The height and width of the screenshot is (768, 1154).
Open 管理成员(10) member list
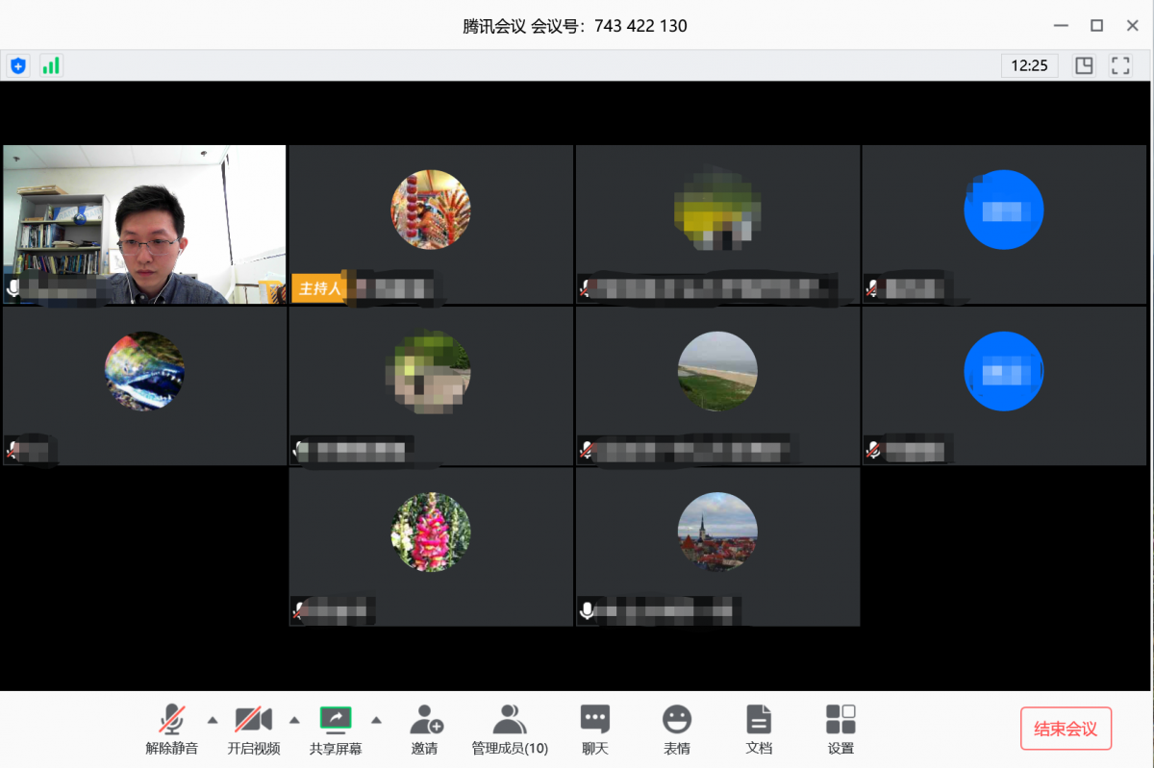tap(509, 730)
